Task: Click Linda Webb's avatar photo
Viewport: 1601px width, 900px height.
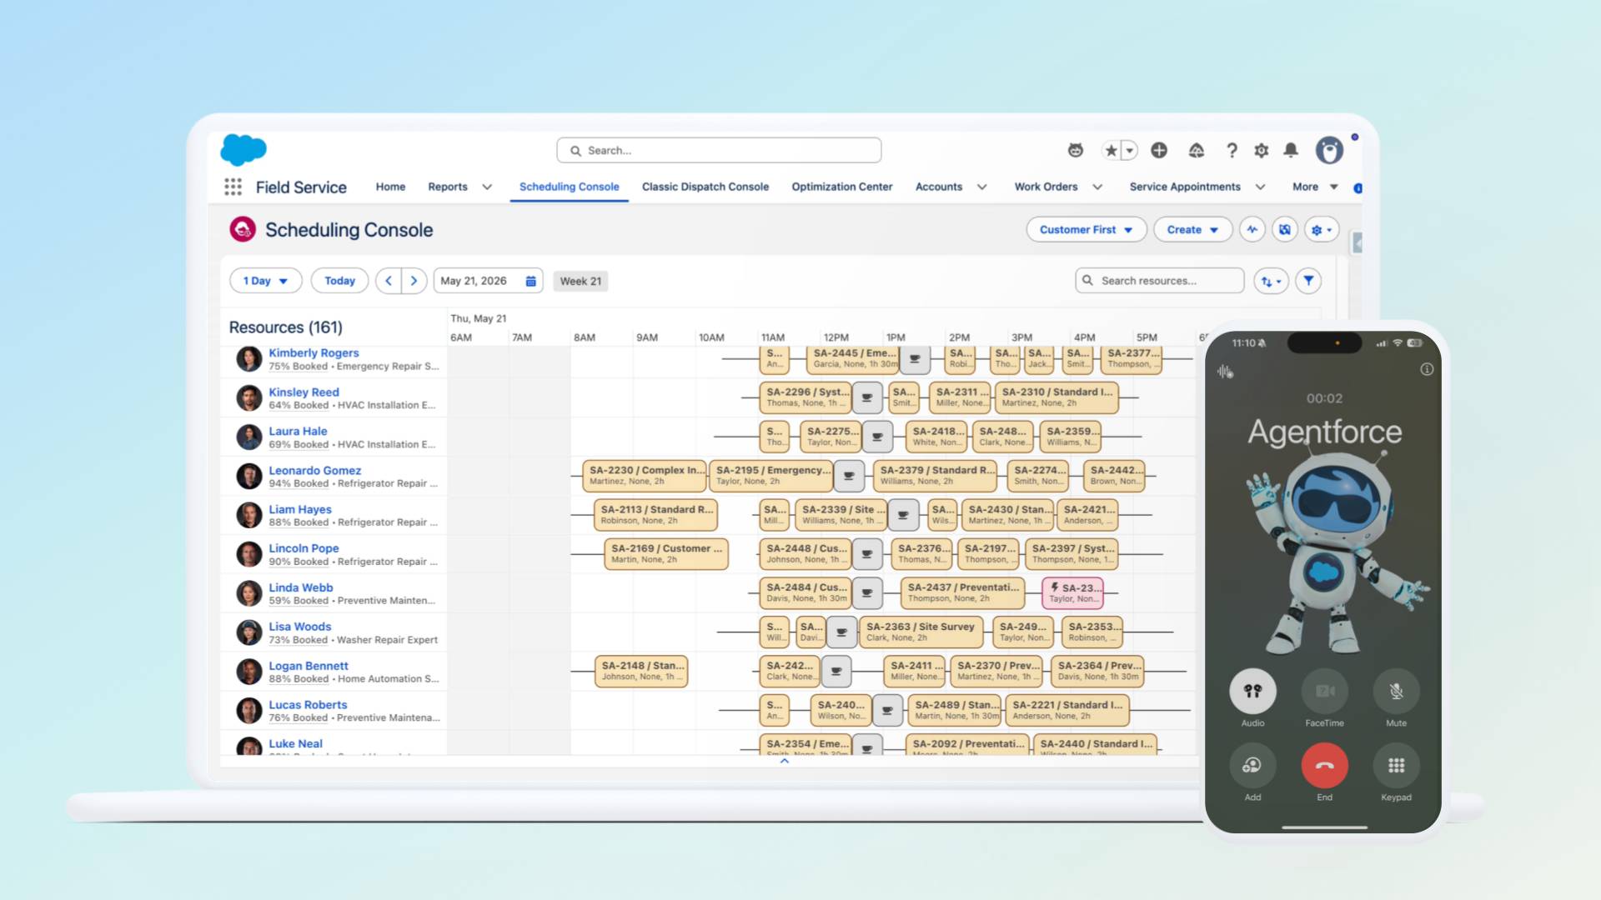Action: coord(248,593)
